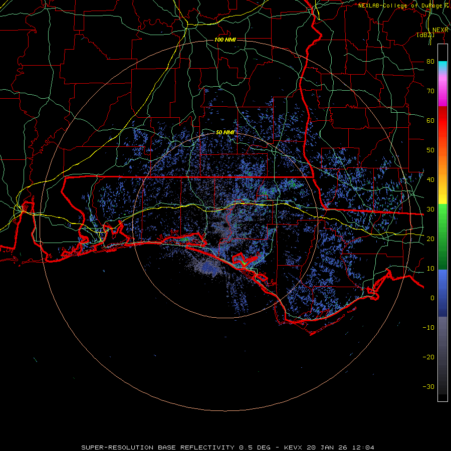
Task: Click the NEXR label in the top right
Action: 440,30
